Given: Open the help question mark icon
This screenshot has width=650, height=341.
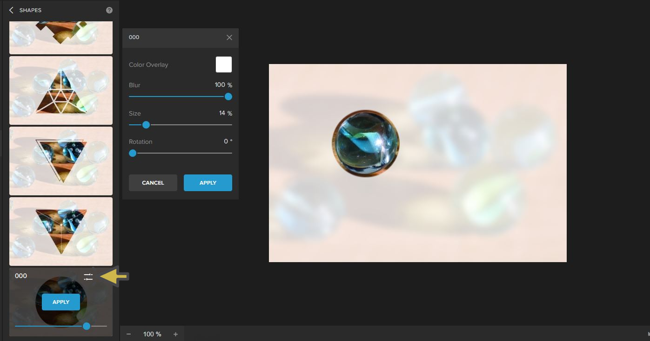Looking at the screenshot, I should pos(109,10).
